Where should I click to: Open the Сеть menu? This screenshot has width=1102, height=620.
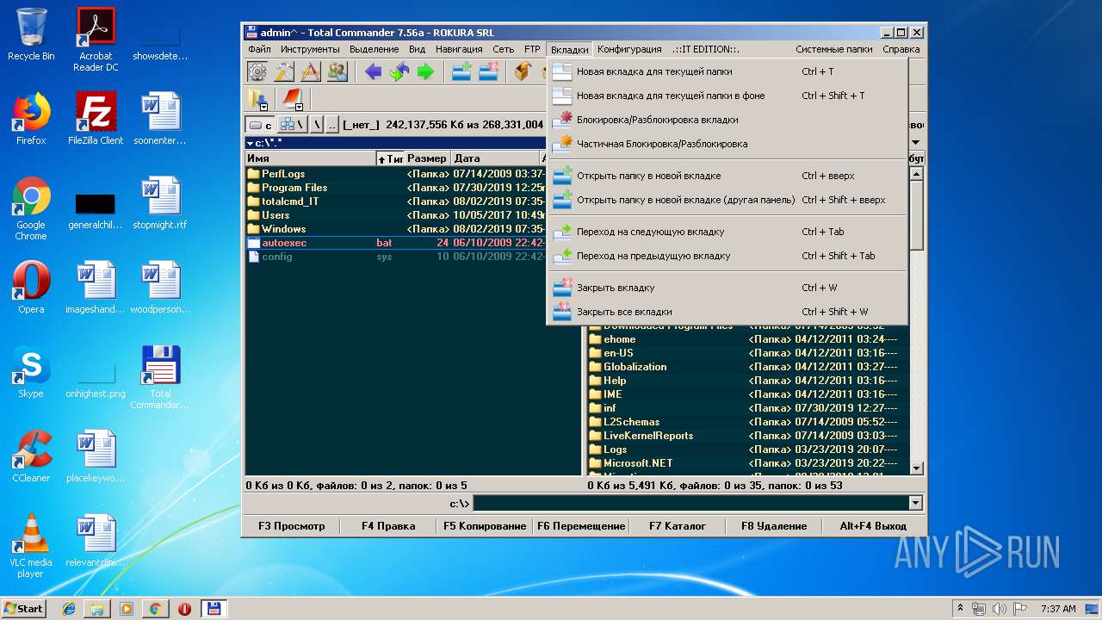click(x=503, y=49)
